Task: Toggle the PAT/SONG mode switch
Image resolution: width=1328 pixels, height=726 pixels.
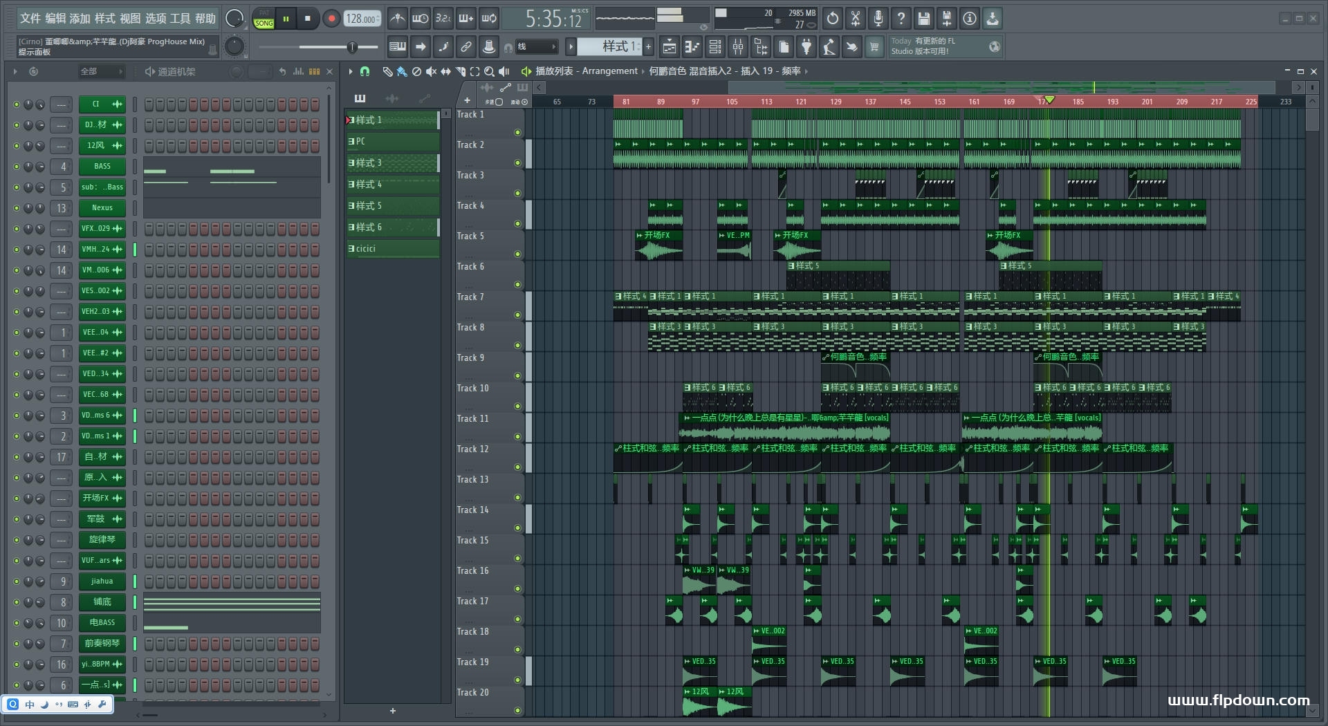Action: [x=264, y=19]
